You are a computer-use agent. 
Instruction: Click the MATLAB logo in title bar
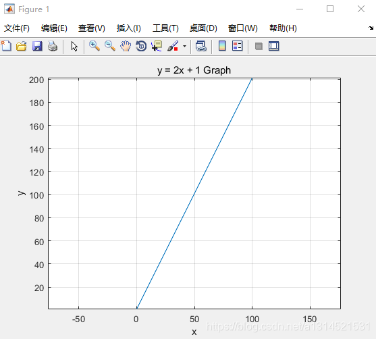pos(9,9)
